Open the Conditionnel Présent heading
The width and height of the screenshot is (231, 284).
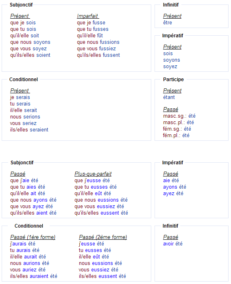(x=20, y=90)
